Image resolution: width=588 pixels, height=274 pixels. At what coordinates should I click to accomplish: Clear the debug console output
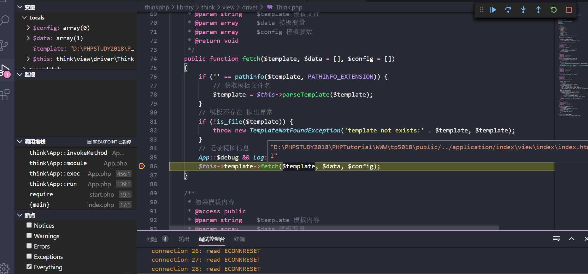click(x=556, y=239)
